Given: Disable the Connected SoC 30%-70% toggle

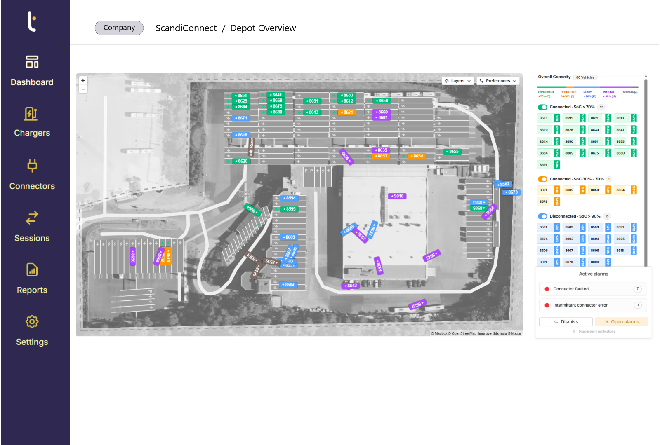Looking at the screenshot, I should coord(543,179).
